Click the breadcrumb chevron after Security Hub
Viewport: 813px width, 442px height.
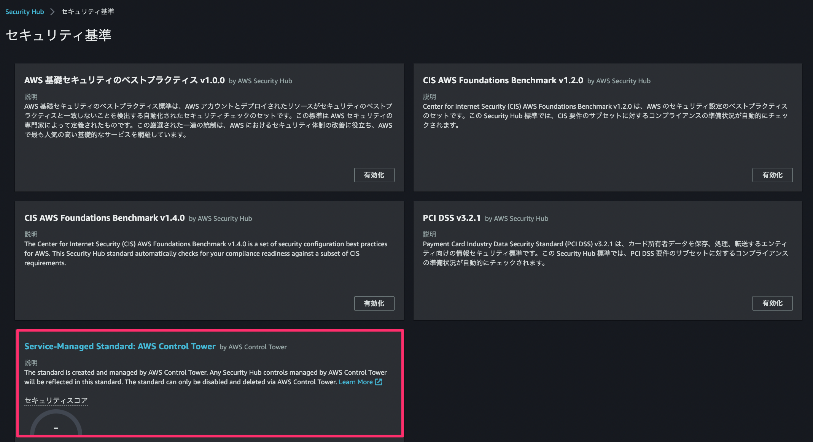tap(53, 12)
